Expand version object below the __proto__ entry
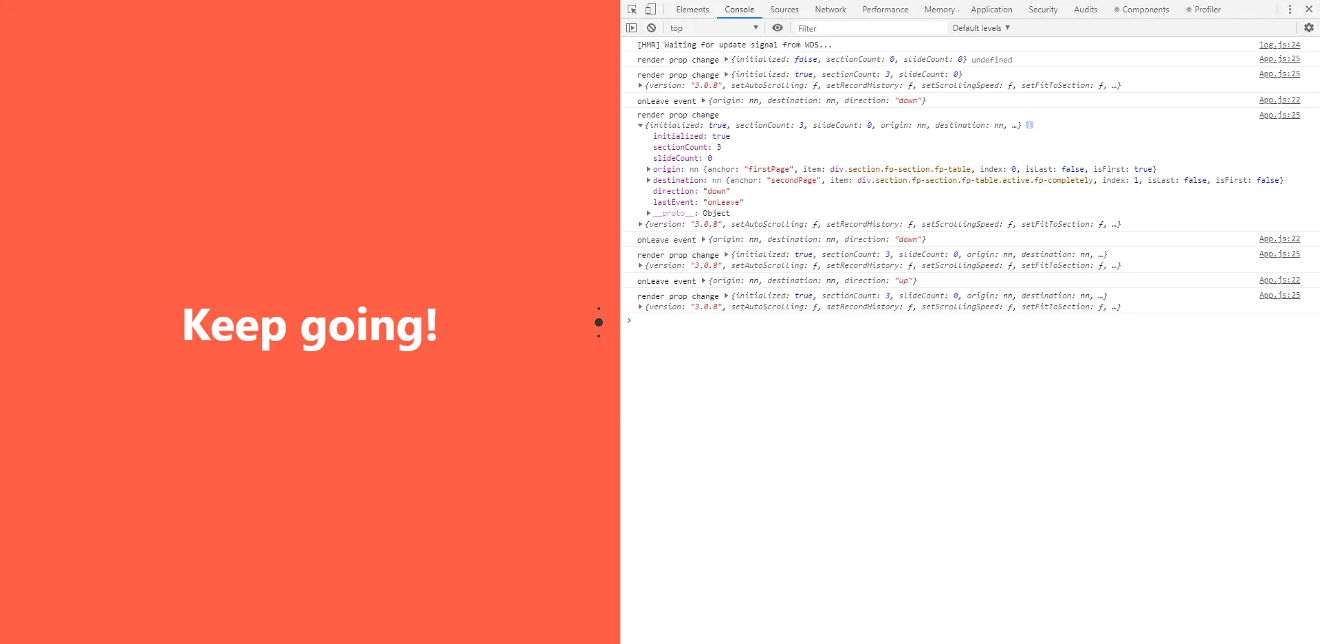Screen dimensions: 1320x644 [x=640, y=225]
